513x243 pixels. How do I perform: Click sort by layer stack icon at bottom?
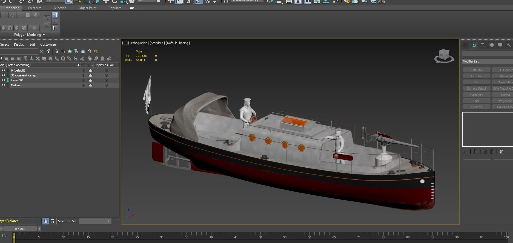pyautogui.click(x=46, y=221)
